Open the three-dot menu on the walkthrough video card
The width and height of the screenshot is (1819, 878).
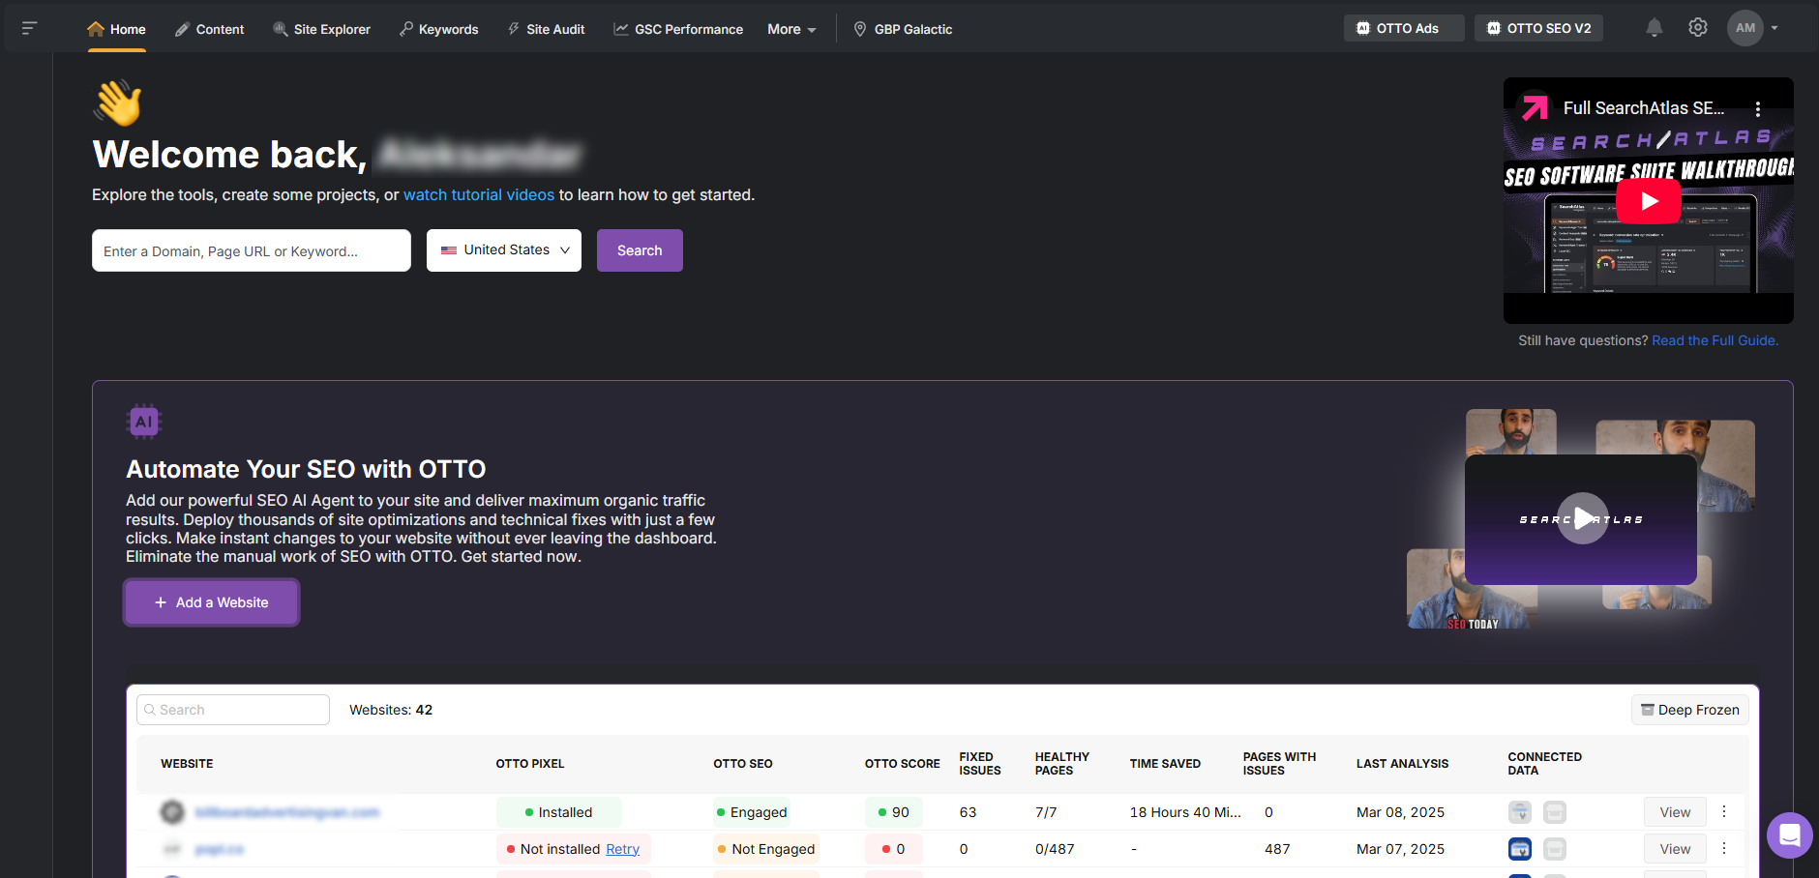[x=1759, y=108]
